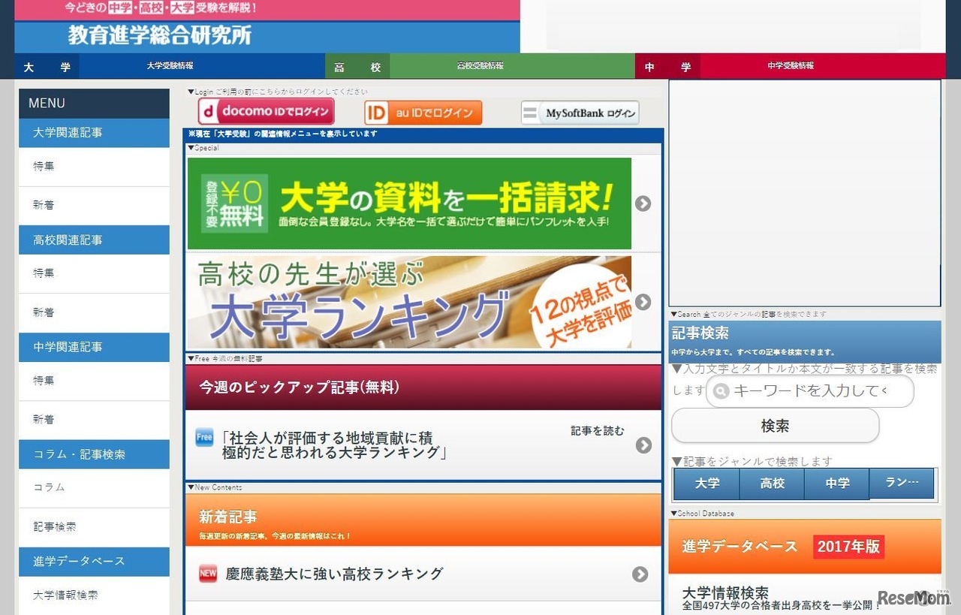Expand the 慶應義塾大 article with its arrow

point(640,574)
